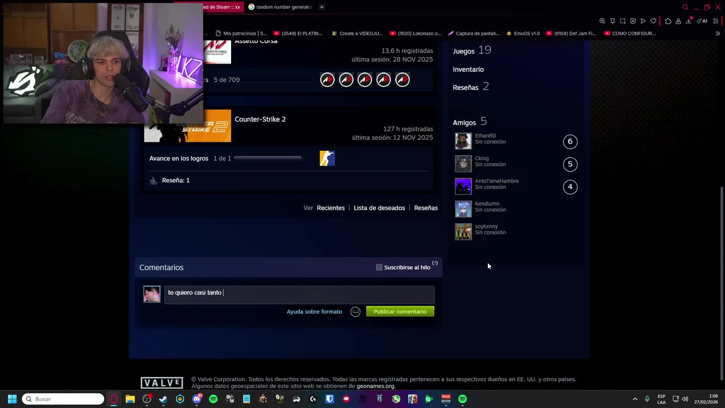Click Publicar comentario button

(x=400, y=312)
